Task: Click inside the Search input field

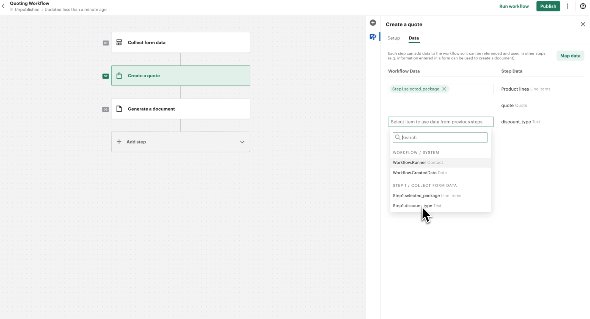Action: [443, 137]
